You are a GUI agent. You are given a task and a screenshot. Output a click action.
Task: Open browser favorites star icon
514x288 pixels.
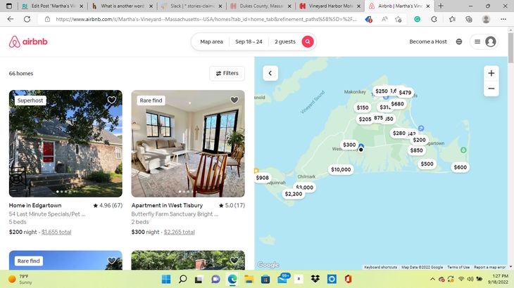point(452,19)
